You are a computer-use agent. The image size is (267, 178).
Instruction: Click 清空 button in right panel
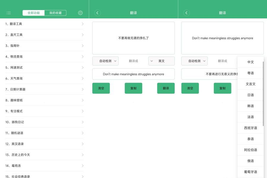(190, 88)
